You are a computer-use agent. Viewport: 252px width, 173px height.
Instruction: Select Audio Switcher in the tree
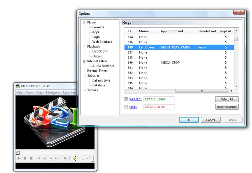click(x=103, y=66)
